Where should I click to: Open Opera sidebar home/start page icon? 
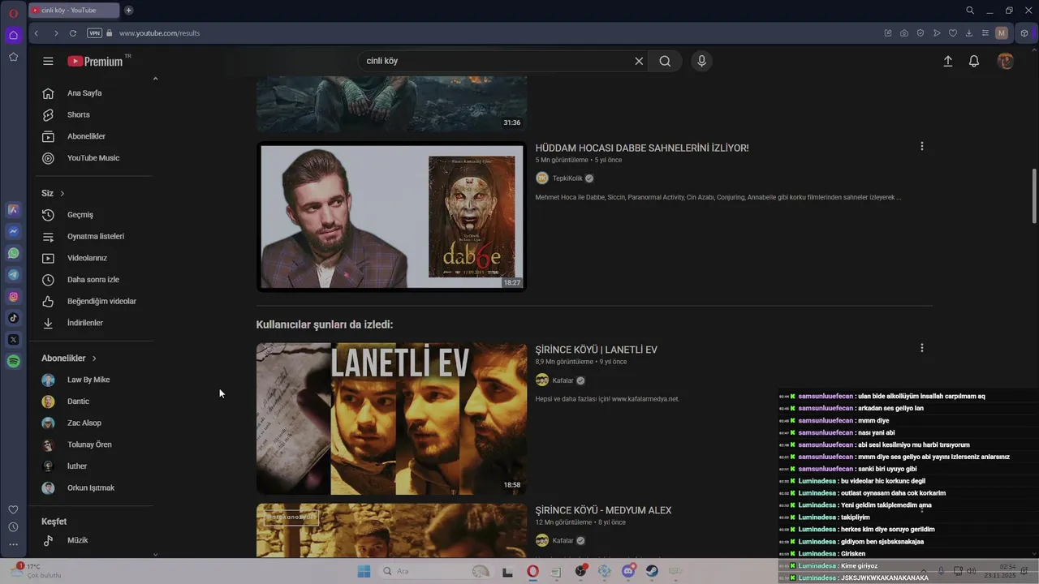13,35
